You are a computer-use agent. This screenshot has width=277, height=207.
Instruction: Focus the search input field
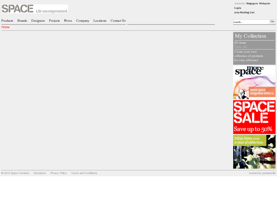[251, 22]
